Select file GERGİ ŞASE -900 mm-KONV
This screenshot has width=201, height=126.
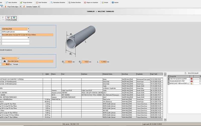(180, 83)
